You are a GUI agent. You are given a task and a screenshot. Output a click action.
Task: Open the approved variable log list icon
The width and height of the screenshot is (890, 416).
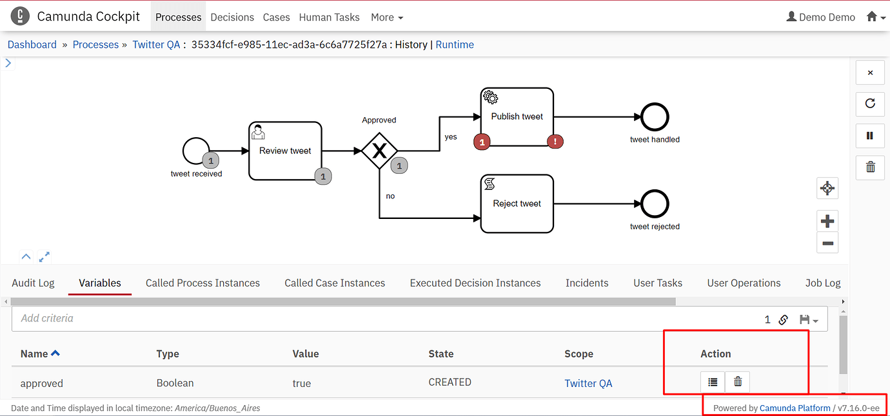pyautogui.click(x=713, y=382)
